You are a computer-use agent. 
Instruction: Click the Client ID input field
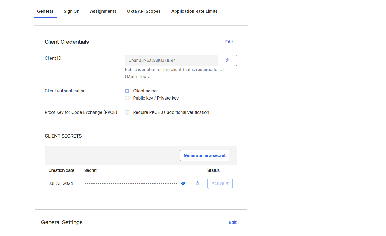(x=171, y=60)
